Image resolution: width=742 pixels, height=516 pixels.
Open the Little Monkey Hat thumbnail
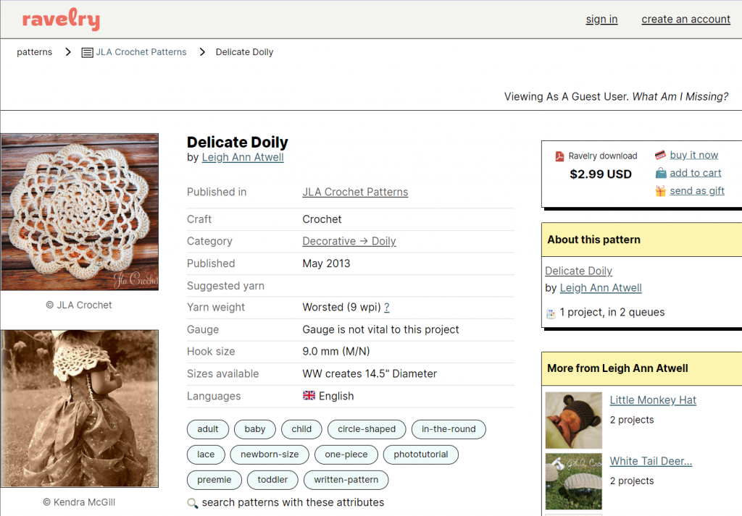click(x=573, y=420)
